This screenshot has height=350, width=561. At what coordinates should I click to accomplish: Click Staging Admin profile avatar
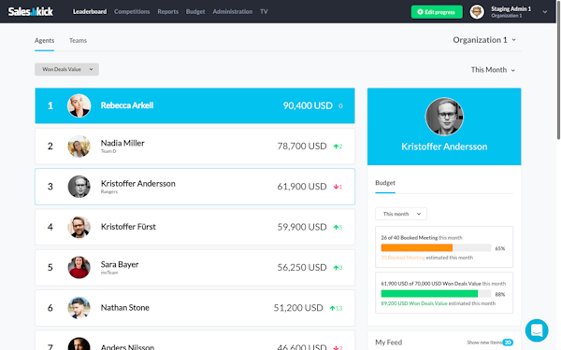pyautogui.click(x=477, y=12)
